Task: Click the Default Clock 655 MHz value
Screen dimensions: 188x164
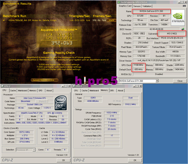Action: pos(138,70)
